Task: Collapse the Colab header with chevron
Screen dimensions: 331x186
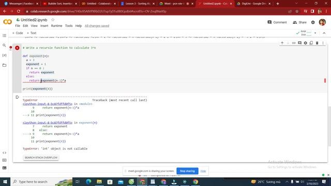Action: coord(324,33)
